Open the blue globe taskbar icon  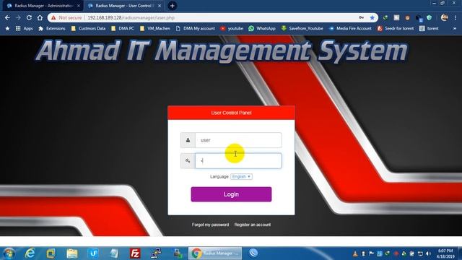[x=253, y=253]
